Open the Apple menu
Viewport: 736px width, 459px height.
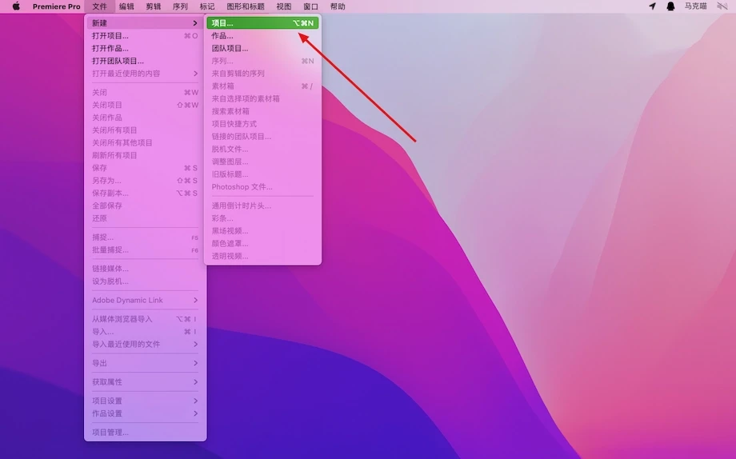pos(16,6)
